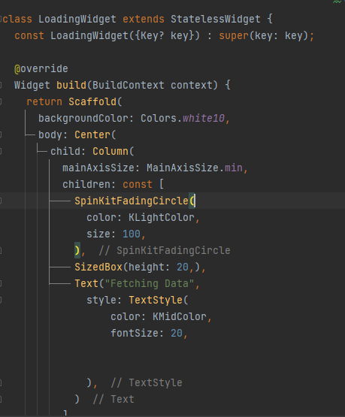Click the SizedBox widget name

tap(98, 267)
